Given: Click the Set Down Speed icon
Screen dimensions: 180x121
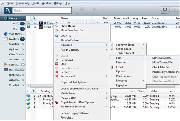Looking at the screenshot, I should pyautogui.click(x=112, y=45).
